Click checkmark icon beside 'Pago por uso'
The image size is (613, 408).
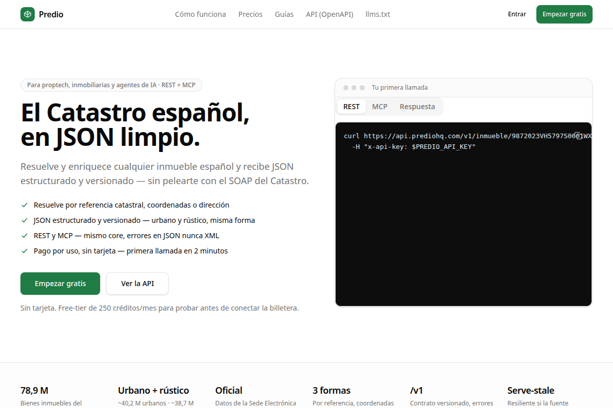pyautogui.click(x=25, y=251)
